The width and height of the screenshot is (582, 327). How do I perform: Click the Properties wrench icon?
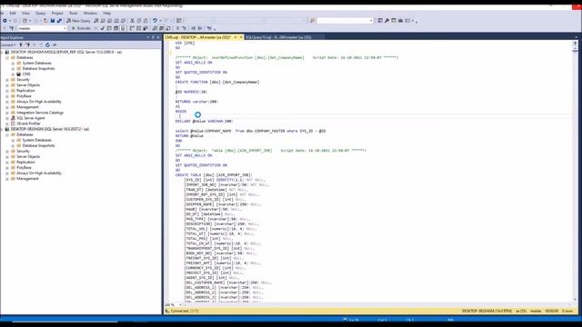386,21
